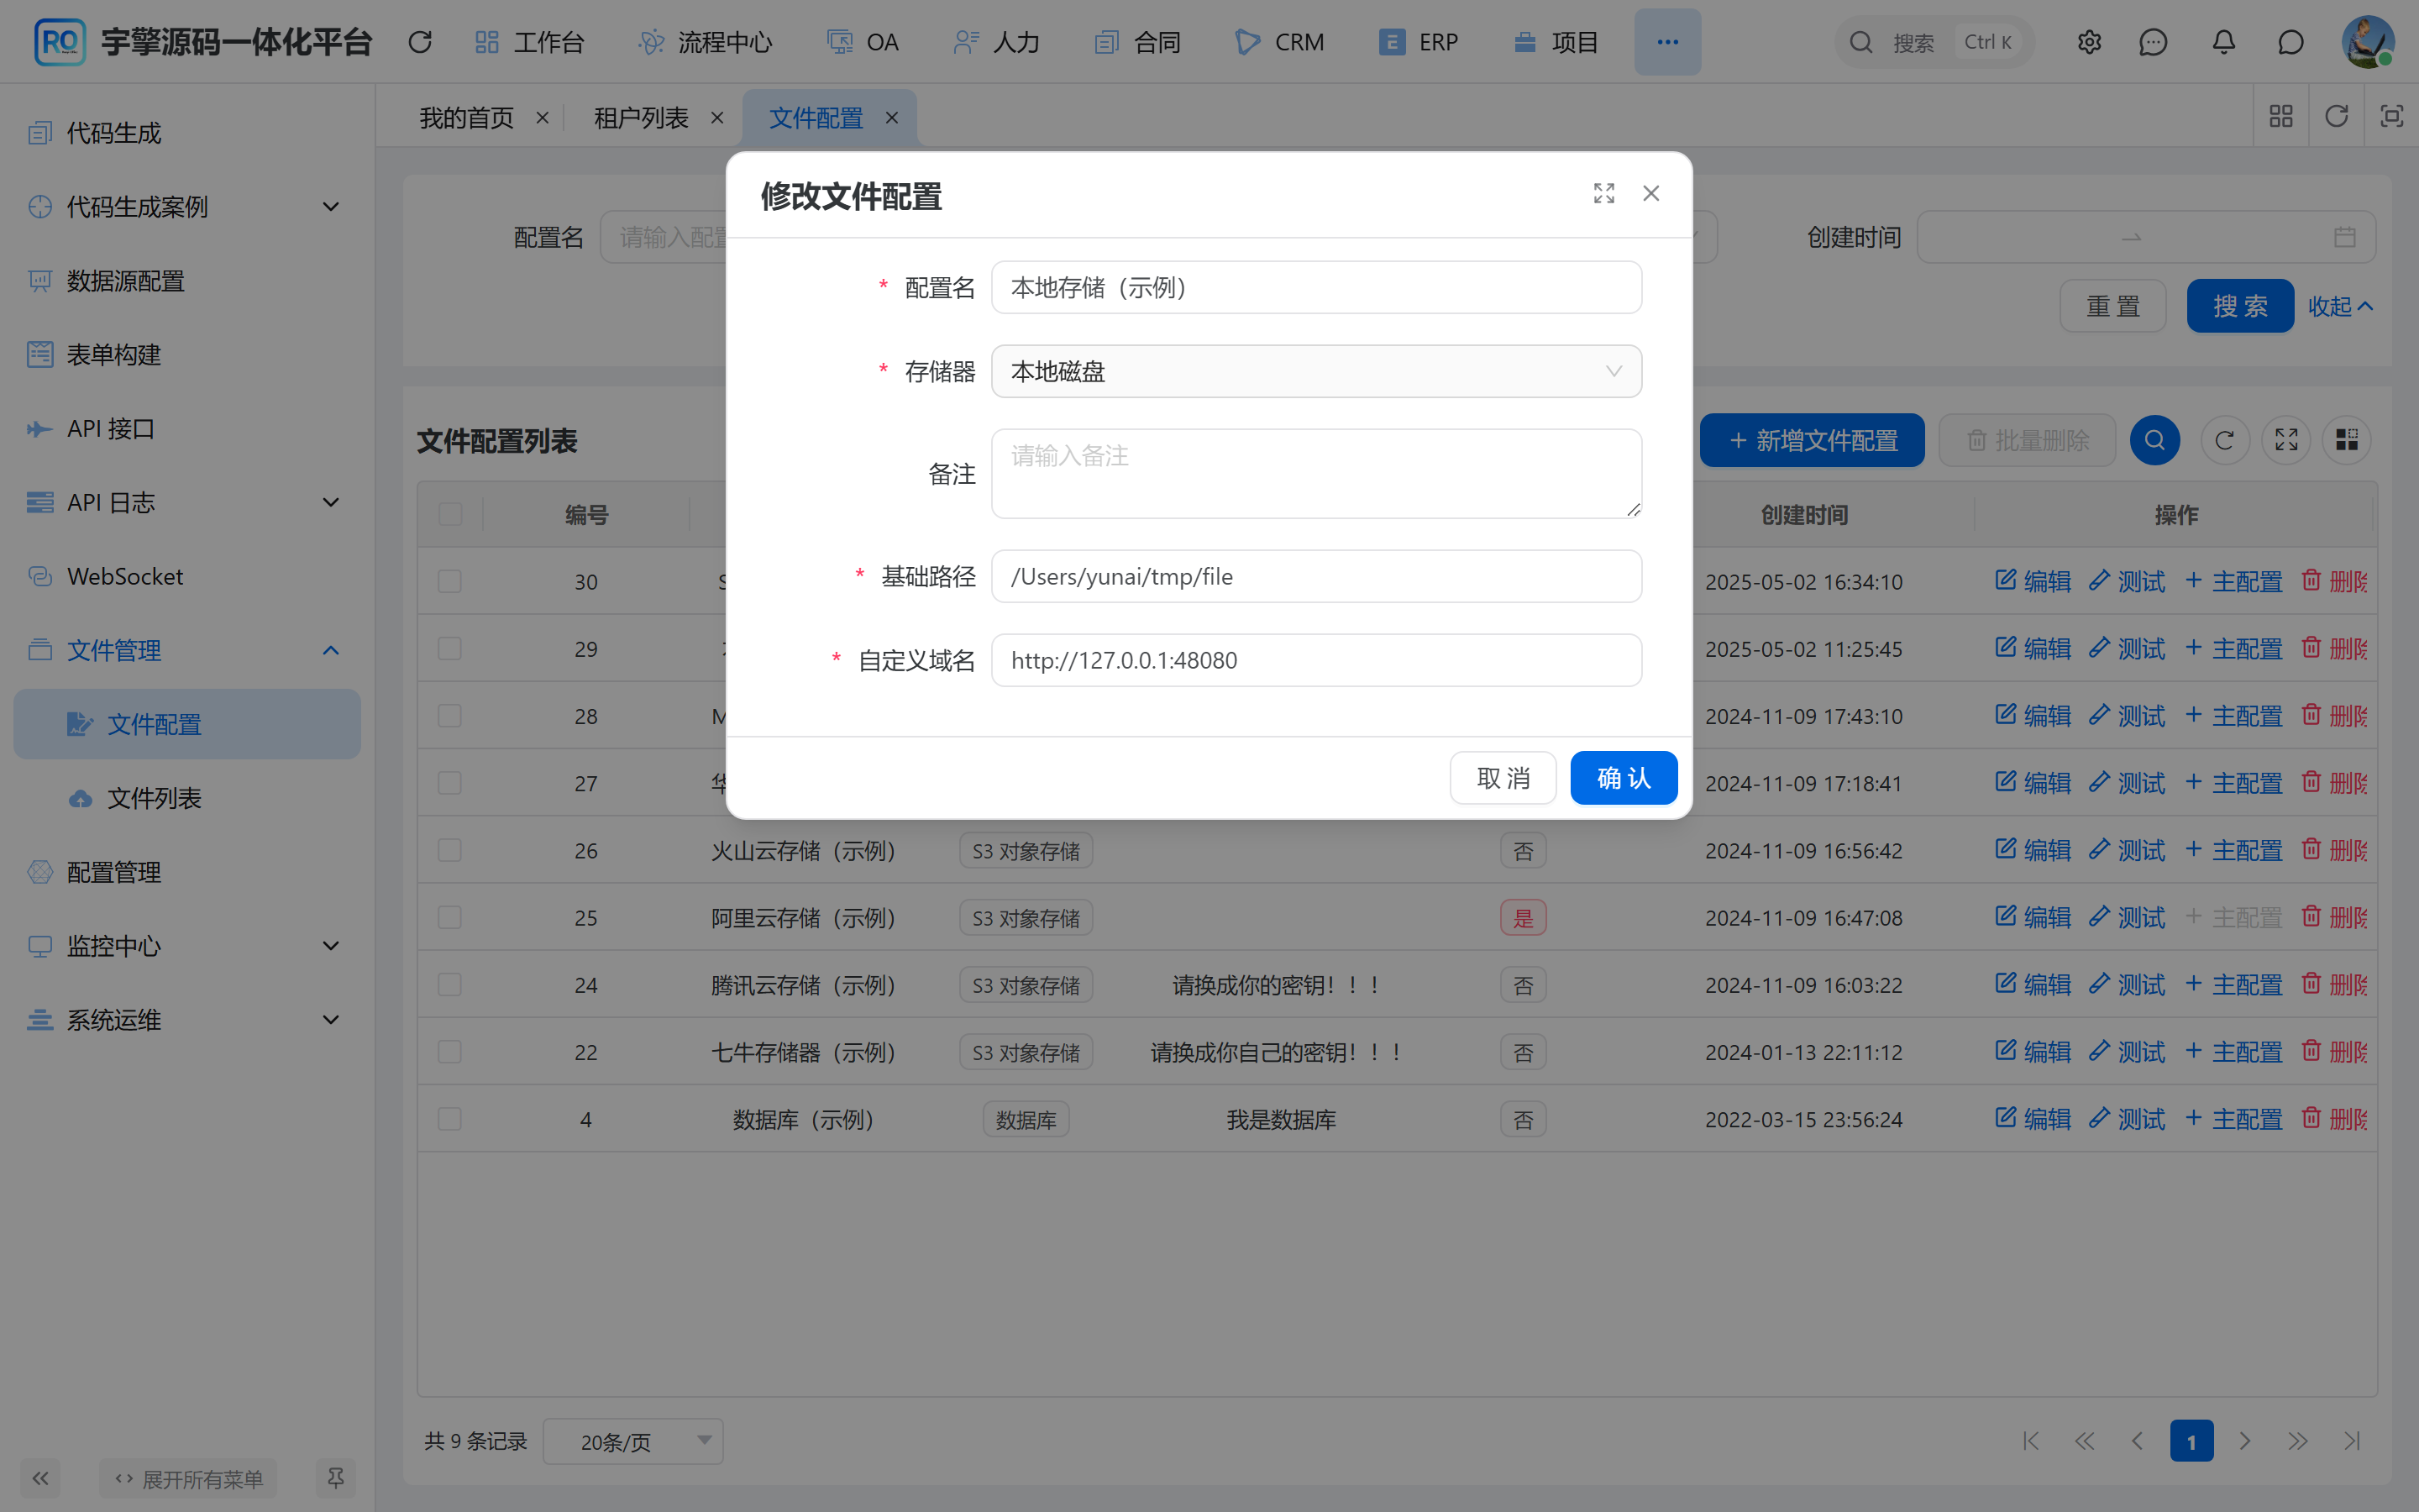Check the checkbox for row 25
Viewport: 2419px width, 1512px height.
point(450,917)
